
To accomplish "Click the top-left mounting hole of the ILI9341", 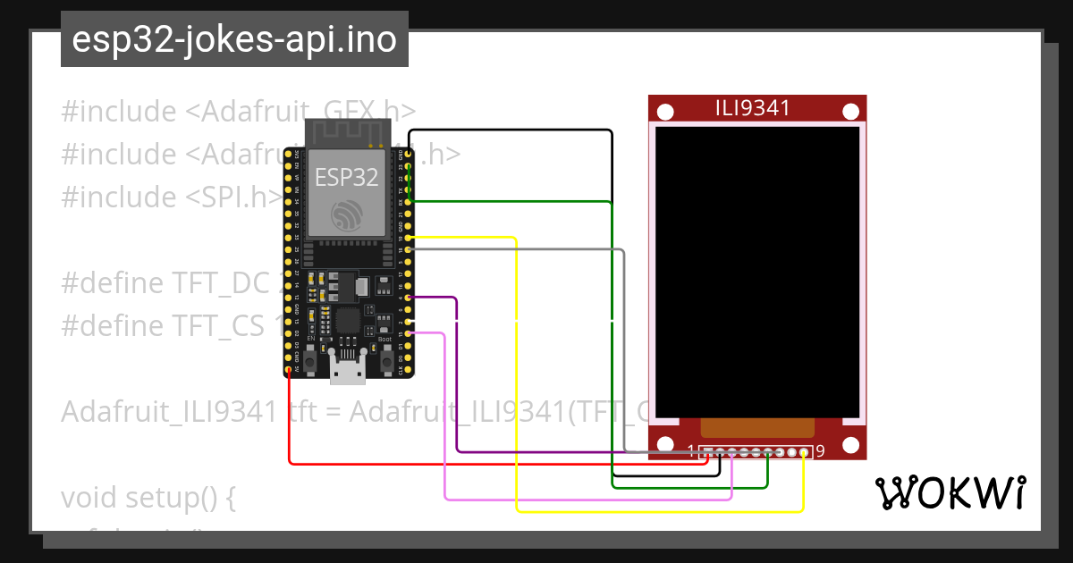I will coord(664,113).
